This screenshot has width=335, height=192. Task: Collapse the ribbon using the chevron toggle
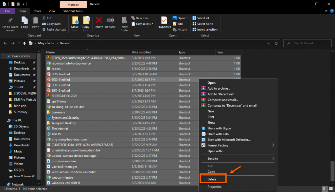[x=326, y=11]
